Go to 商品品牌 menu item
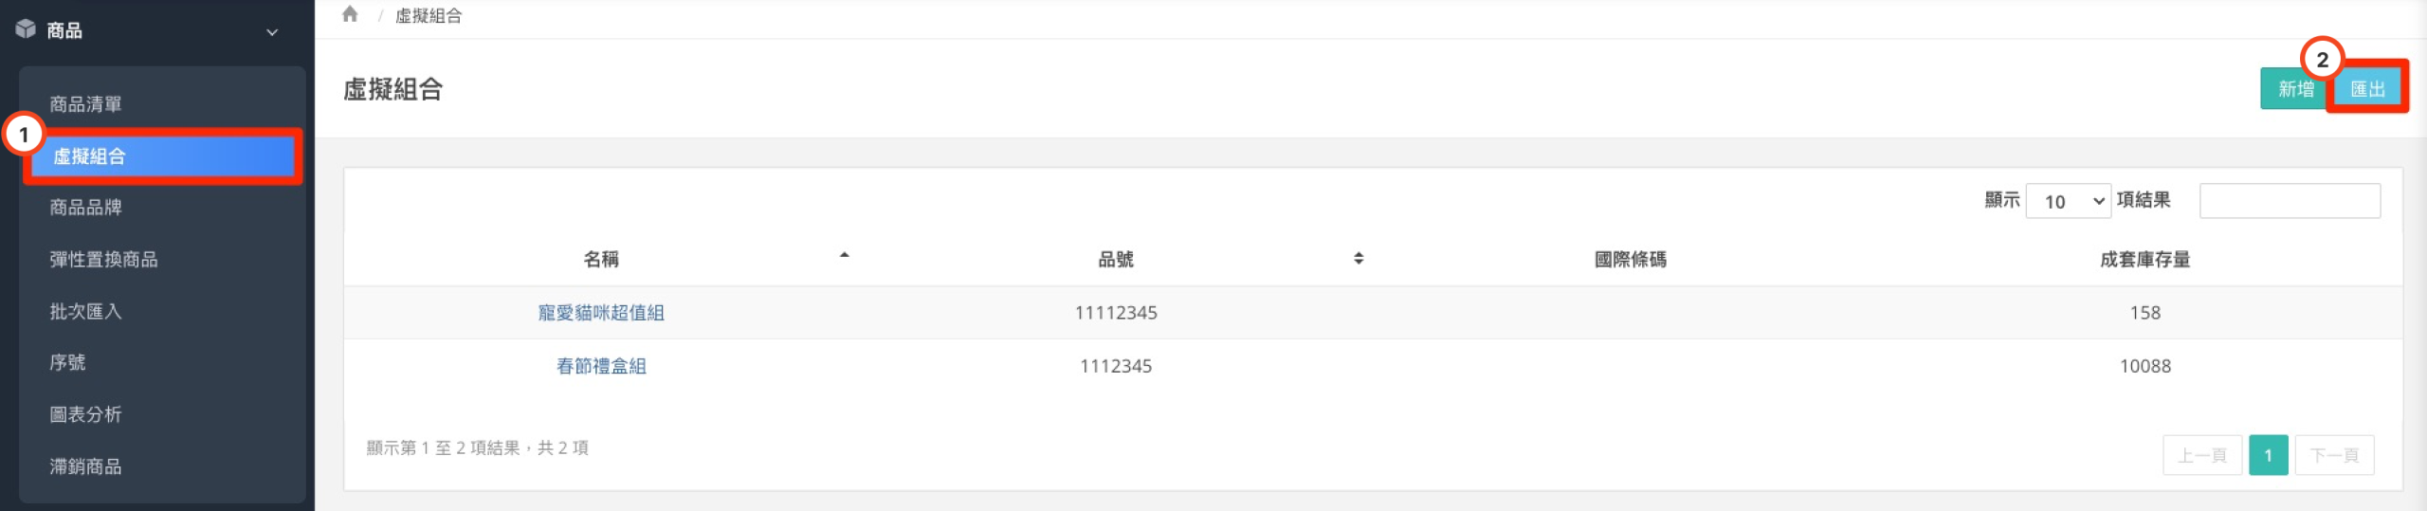The width and height of the screenshot is (2427, 511). (86, 208)
